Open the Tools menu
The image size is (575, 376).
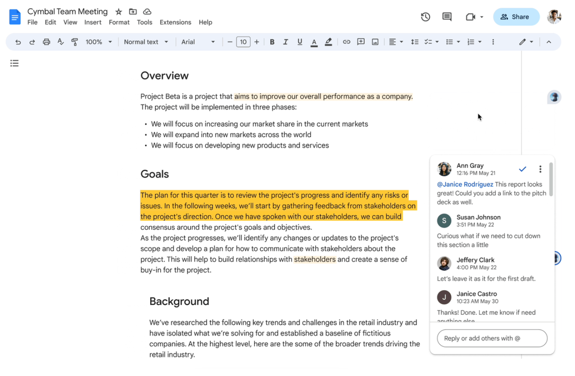pyautogui.click(x=145, y=22)
